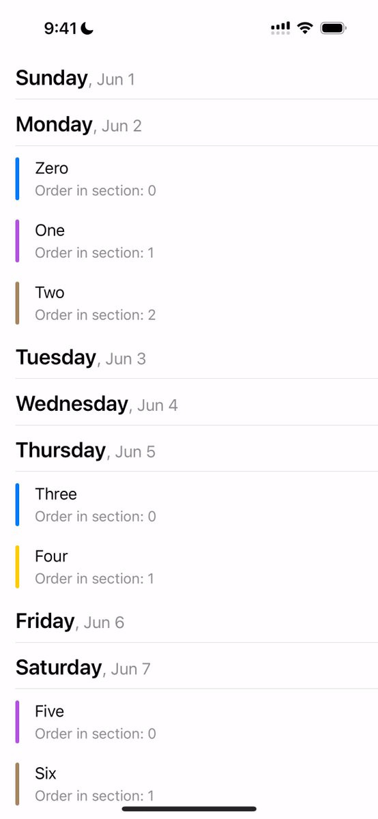Tap the cellular signal bars icon

(x=280, y=28)
